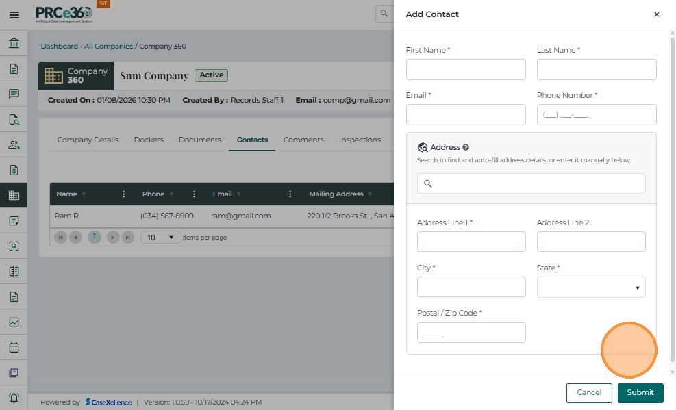The height and width of the screenshot is (410, 676).
Task: Click the notification bell sidebar icon
Action: [x=14, y=398]
